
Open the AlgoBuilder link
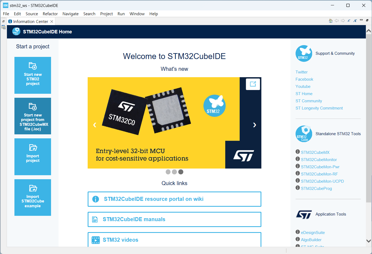(311, 240)
